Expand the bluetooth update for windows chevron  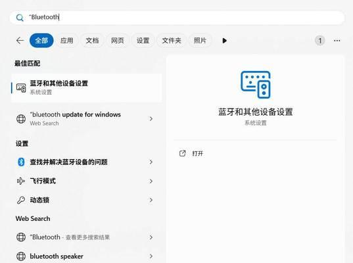tap(151, 118)
